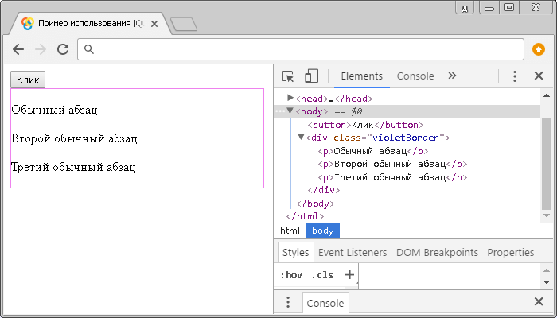Select the <p>Третий обычный абзац</p> node
The width and height of the screenshot is (557, 318).
(x=392, y=177)
